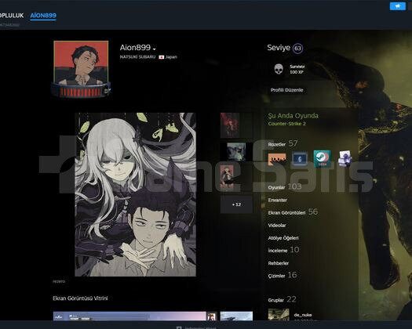Click the Şu Anda Oyunda status text
This screenshot has height=329, width=412.
(294, 116)
